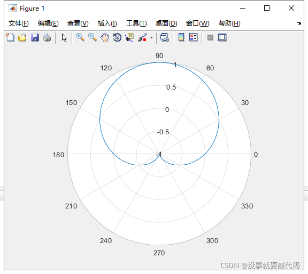Click the 120 degree angle label

tap(106, 68)
